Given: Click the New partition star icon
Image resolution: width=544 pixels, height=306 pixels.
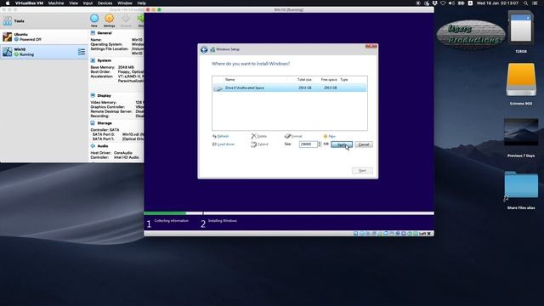Looking at the screenshot, I should (325, 136).
